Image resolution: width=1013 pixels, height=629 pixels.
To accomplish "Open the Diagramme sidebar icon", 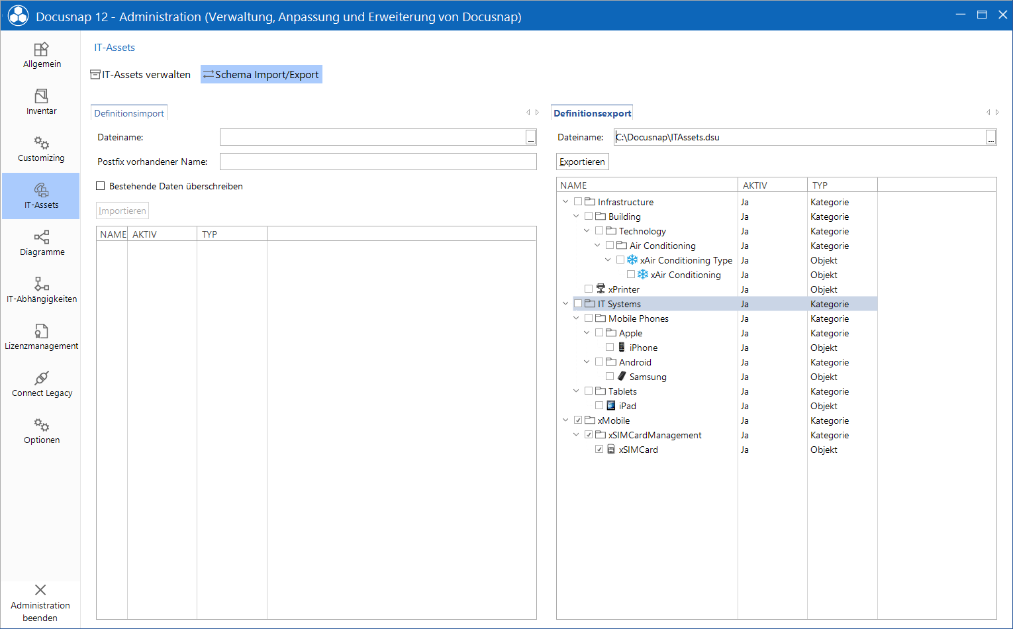I will click(41, 237).
